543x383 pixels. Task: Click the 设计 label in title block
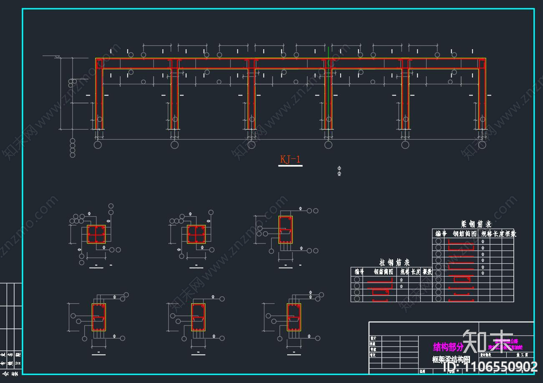(373, 338)
